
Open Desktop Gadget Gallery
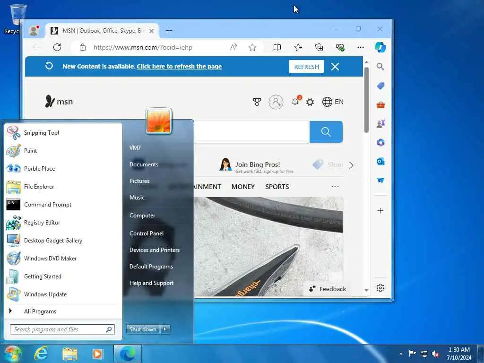(63, 241)
